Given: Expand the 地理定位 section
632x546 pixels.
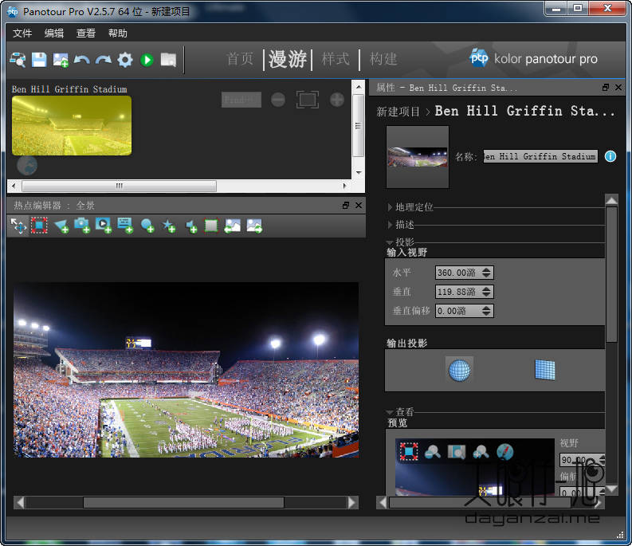Looking at the screenshot, I should point(414,207).
